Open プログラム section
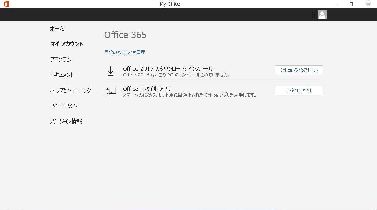The height and width of the screenshot is (210, 377). 61,60
